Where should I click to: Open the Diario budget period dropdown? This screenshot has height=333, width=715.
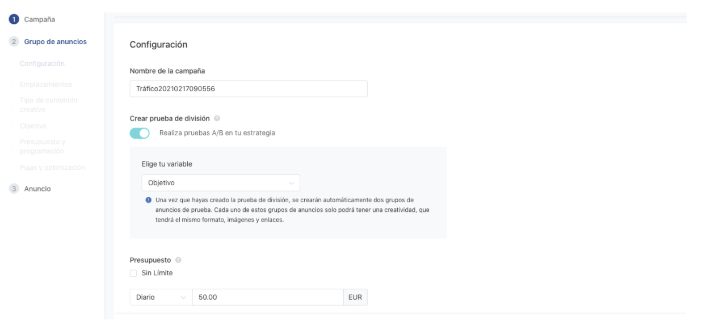click(x=161, y=297)
